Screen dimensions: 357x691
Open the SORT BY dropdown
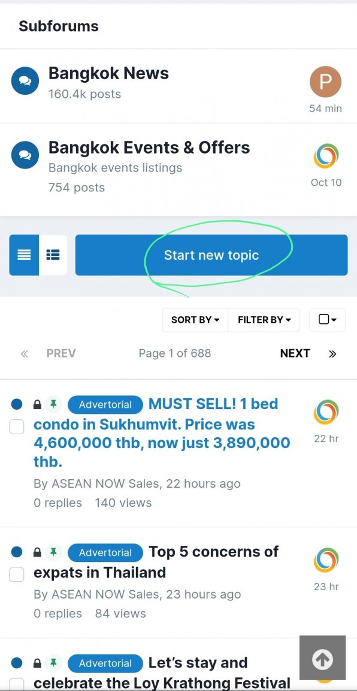(x=195, y=320)
